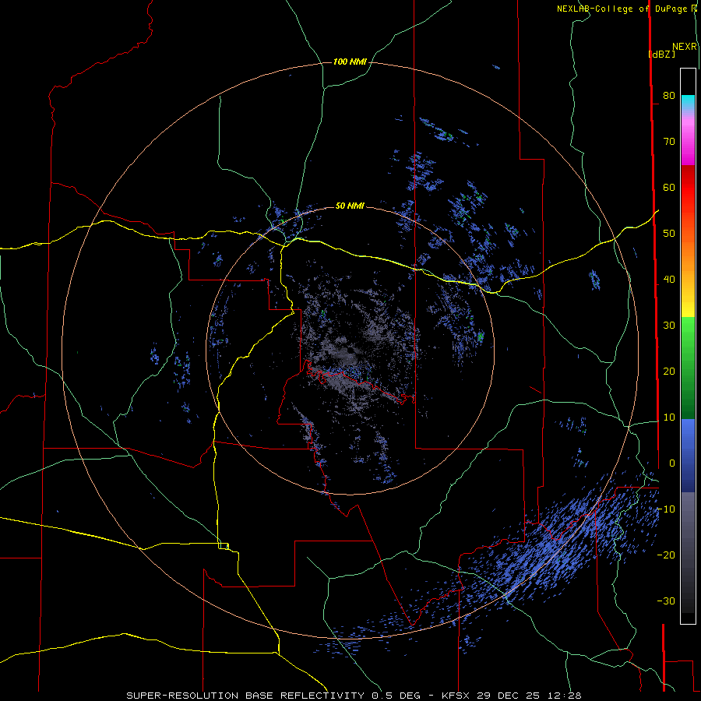The height and width of the screenshot is (701, 701).
Task: Click the green segment of the color bar
Action: tap(688, 368)
